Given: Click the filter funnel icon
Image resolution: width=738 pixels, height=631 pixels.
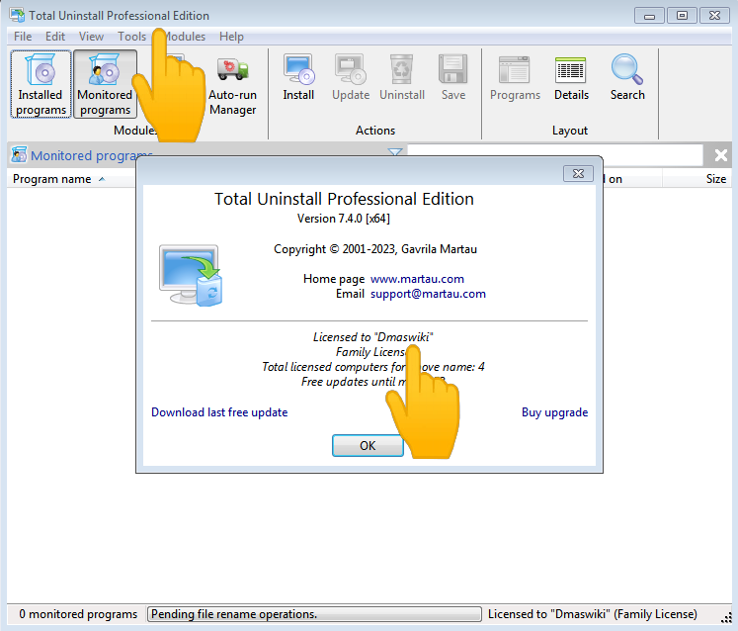Looking at the screenshot, I should click(395, 152).
